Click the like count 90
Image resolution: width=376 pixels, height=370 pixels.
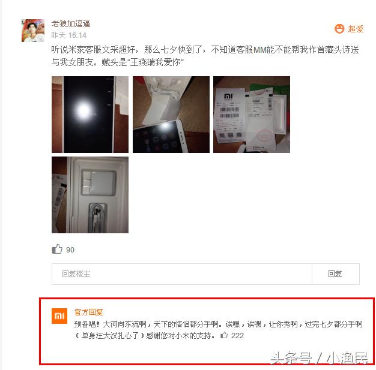pyautogui.click(x=70, y=250)
